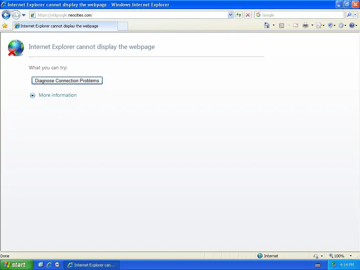Open the recent pages dropdown arrow
The height and width of the screenshot is (270, 360).
click(x=24, y=15)
